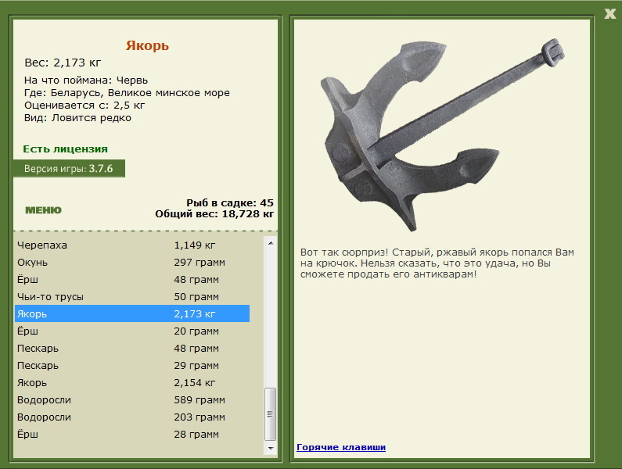The height and width of the screenshot is (469, 622).
Task: Select the Водоросли 203 грамм entry
Action: pyautogui.click(x=132, y=417)
